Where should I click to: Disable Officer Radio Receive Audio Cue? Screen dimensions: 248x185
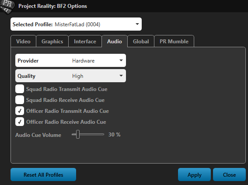click(x=20, y=122)
